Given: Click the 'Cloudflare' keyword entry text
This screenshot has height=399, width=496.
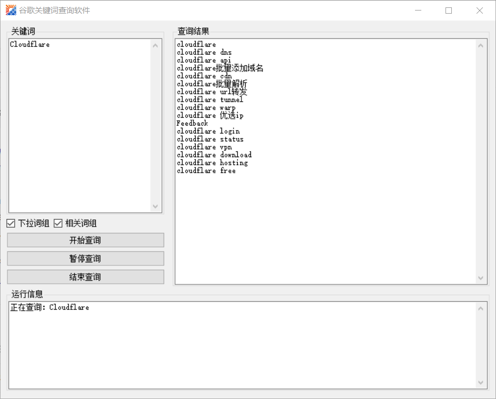Looking at the screenshot, I should coord(30,44).
